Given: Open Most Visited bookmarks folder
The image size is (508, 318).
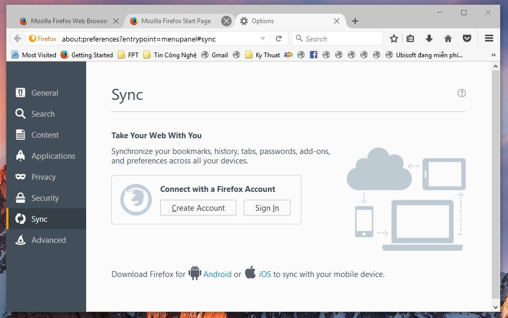Looking at the screenshot, I should pyautogui.click(x=34, y=55).
